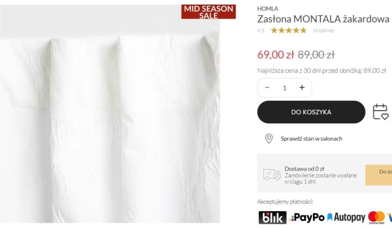
Task: Open the 4 opinie reviews link
Action: point(323,30)
